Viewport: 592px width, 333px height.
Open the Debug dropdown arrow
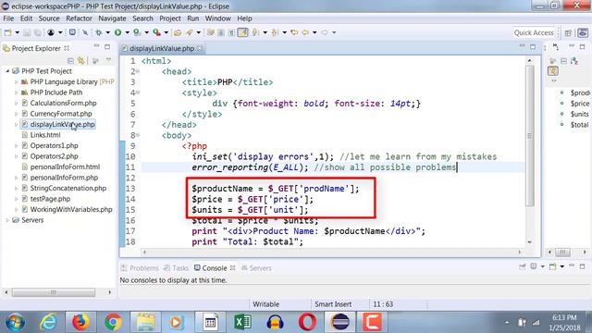(107, 33)
